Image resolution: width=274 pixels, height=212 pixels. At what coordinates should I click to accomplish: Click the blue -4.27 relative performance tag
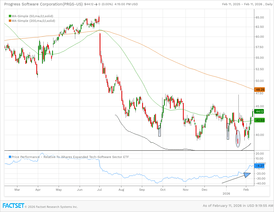pos(259,166)
